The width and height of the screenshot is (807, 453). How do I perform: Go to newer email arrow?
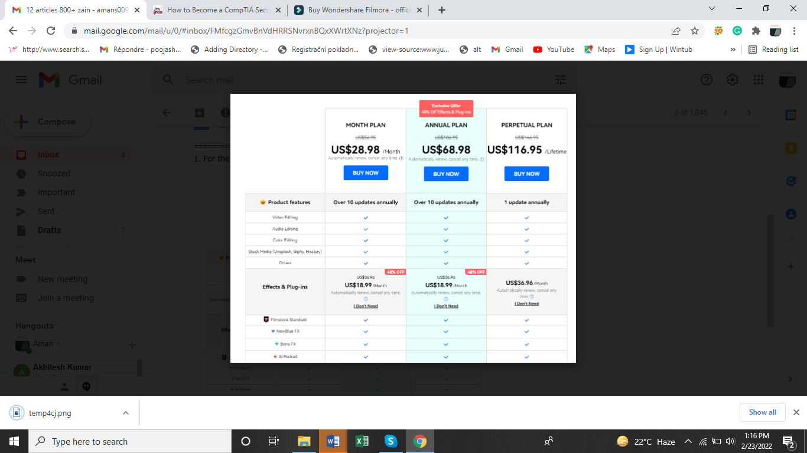click(725, 113)
